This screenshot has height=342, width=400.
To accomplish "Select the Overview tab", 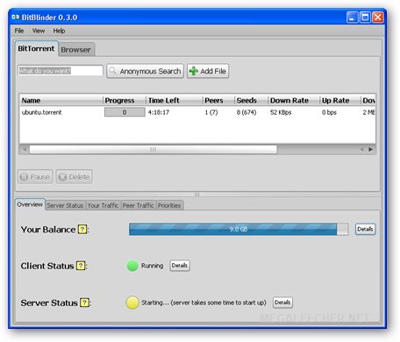I will [x=30, y=204].
